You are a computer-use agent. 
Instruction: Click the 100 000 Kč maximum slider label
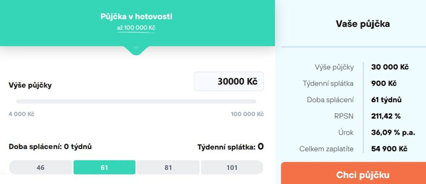[x=247, y=114]
